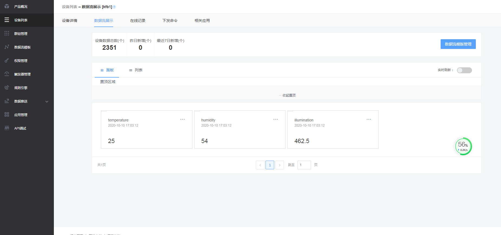Expand the 数据推送 submenu chevron
This screenshot has height=235, width=501.
[x=47, y=102]
